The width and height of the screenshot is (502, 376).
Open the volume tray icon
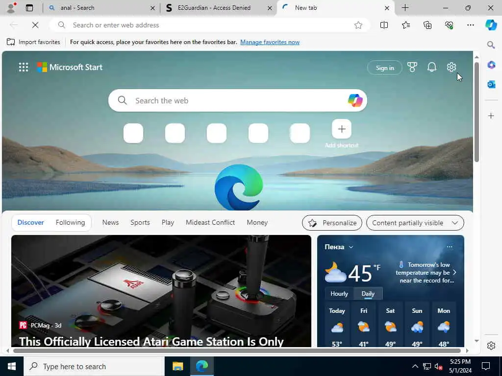pos(438,366)
